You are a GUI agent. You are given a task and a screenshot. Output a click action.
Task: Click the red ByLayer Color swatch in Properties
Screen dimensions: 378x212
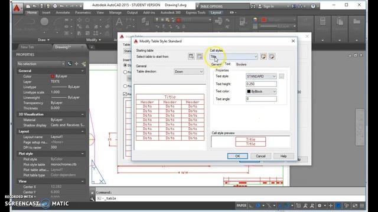coord(53,76)
